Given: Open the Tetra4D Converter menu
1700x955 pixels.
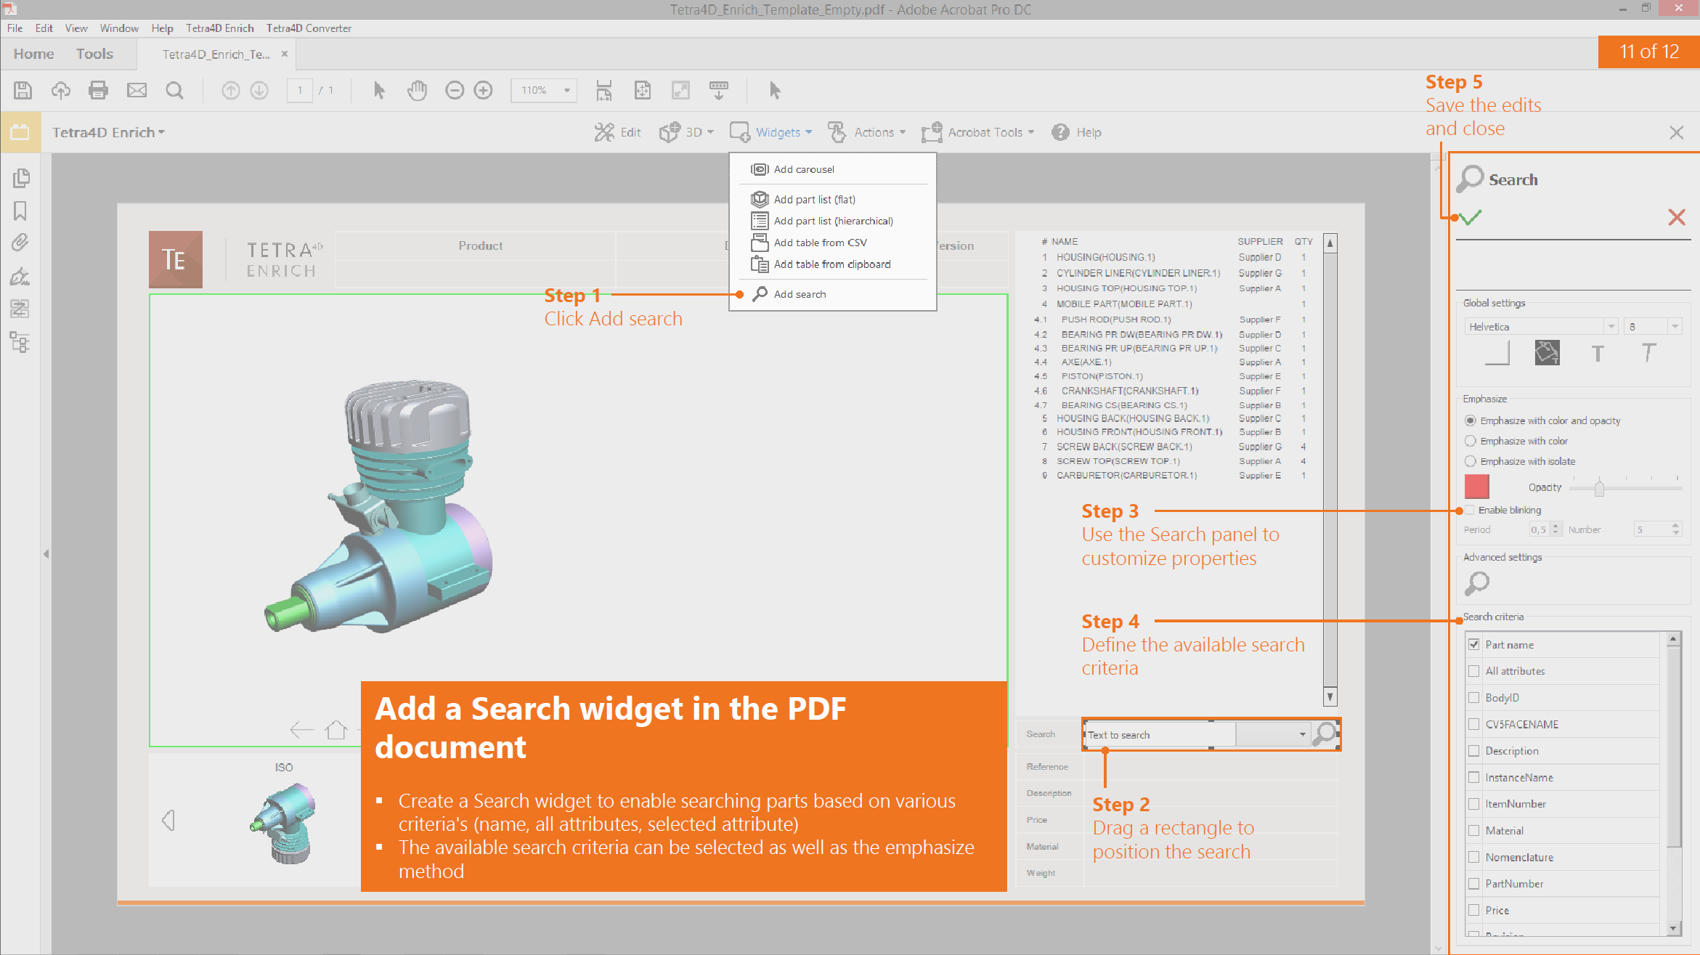Looking at the screenshot, I should pos(309,28).
